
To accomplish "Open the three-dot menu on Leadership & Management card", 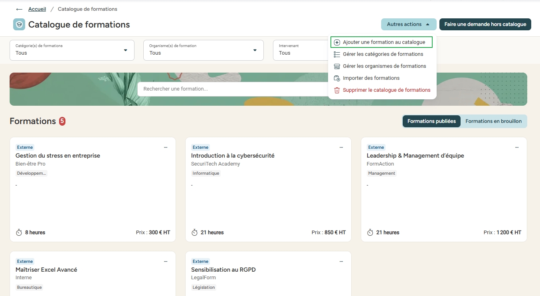I will point(517,147).
